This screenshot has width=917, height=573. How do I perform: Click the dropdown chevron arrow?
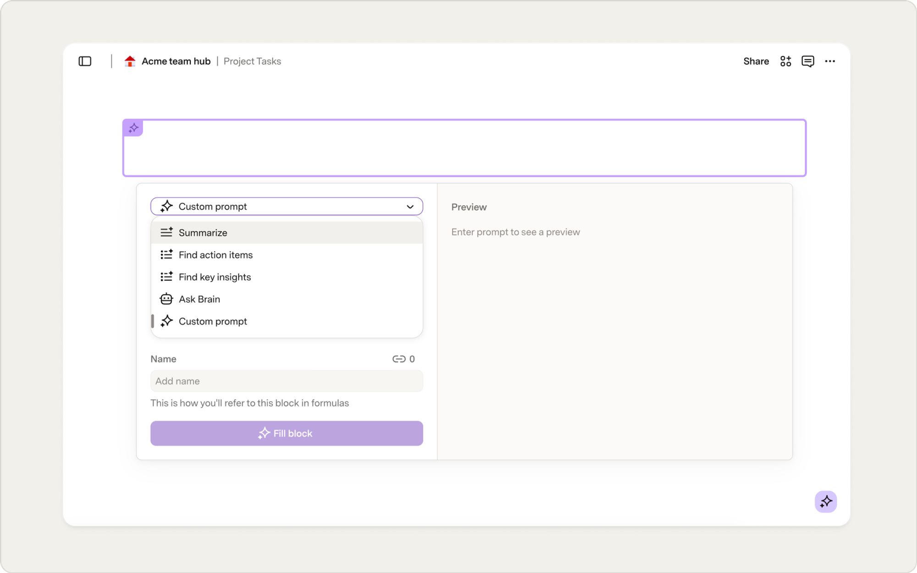[410, 207]
